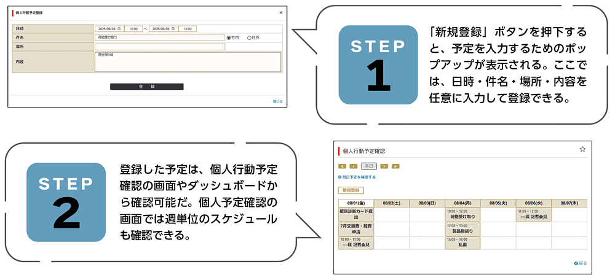Screen dimensions: 615x280
Task: Click the 当日予定を確認する link
Action: 357,177
